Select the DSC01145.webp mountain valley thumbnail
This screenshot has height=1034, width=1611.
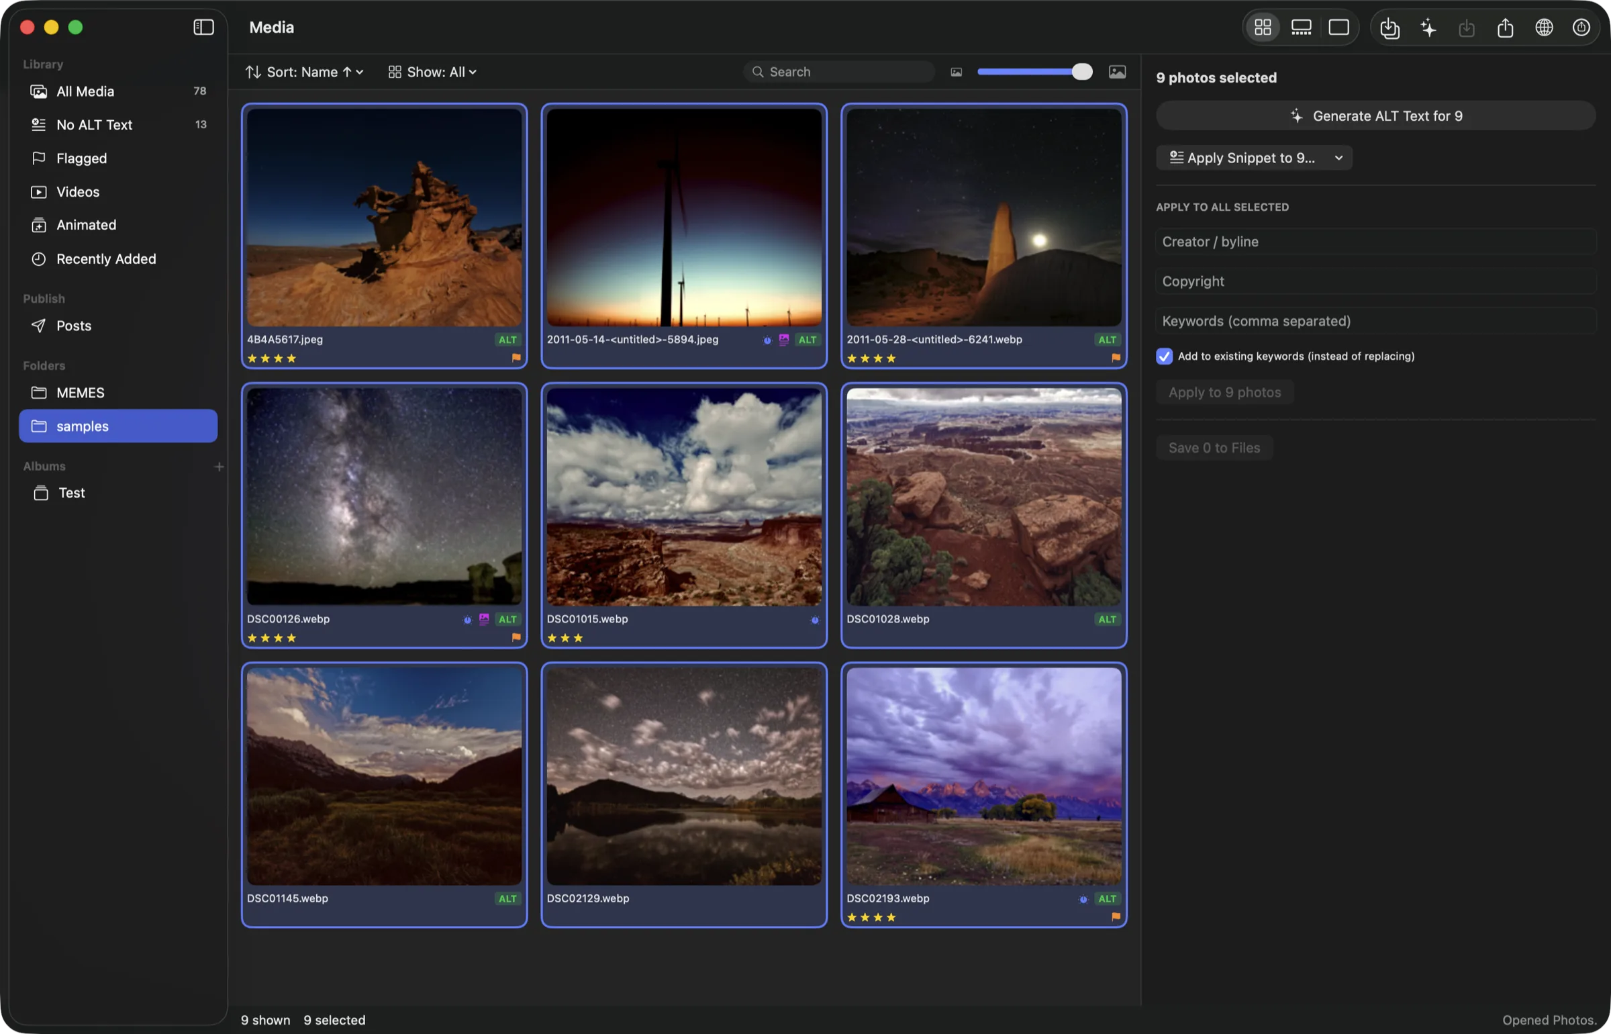point(384,776)
